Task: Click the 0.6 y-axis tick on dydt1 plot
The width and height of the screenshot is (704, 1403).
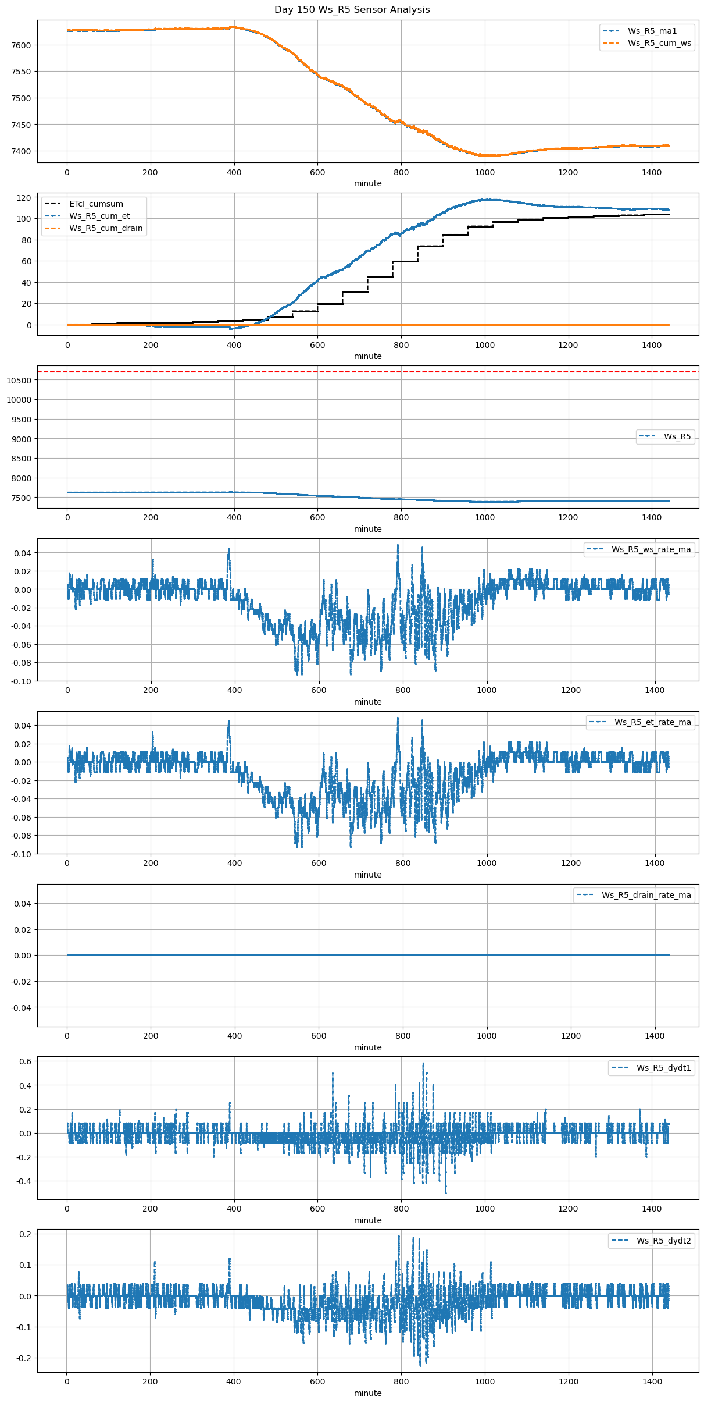Action: 26,1061
